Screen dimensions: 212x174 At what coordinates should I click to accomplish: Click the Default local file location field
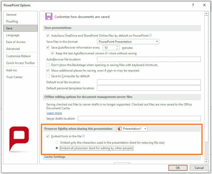pos(149,82)
